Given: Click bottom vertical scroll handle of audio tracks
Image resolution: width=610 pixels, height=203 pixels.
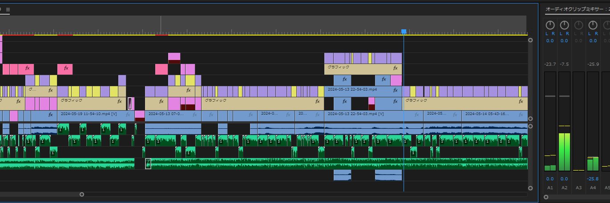Looking at the screenshot, I should (x=530, y=187).
